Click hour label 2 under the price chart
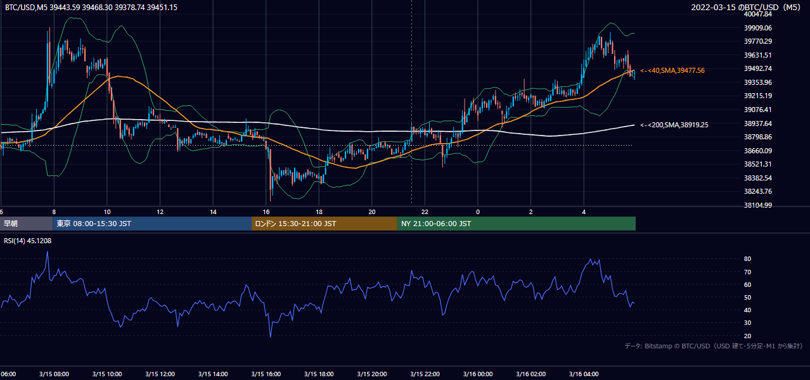The width and height of the screenshot is (810, 380). click(x=531, y=212)
